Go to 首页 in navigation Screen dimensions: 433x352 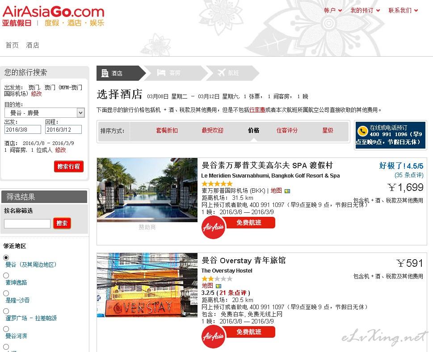[12, 45]
